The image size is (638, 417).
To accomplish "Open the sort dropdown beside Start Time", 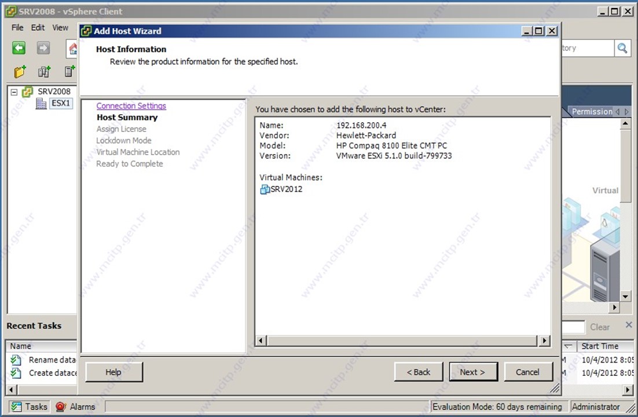I will [x=568, y=346].
